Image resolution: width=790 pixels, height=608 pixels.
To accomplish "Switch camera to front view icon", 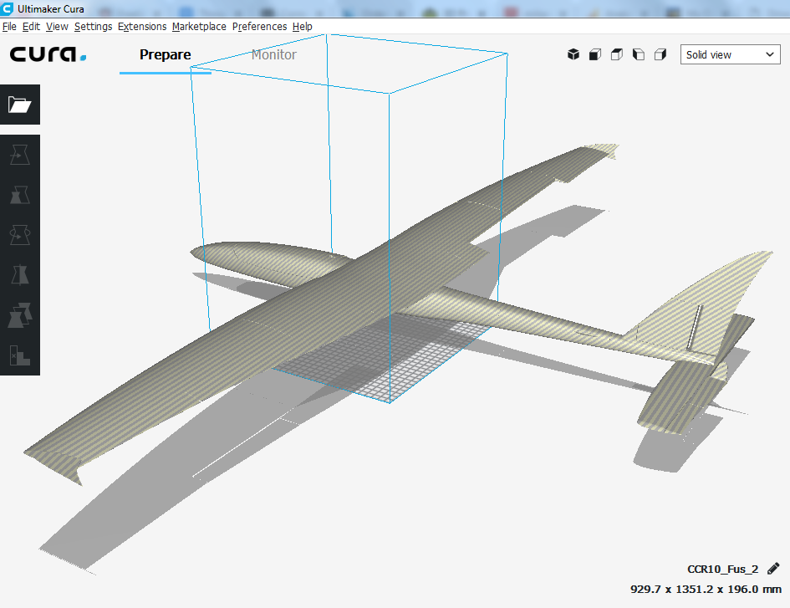I will click(595, 54).
